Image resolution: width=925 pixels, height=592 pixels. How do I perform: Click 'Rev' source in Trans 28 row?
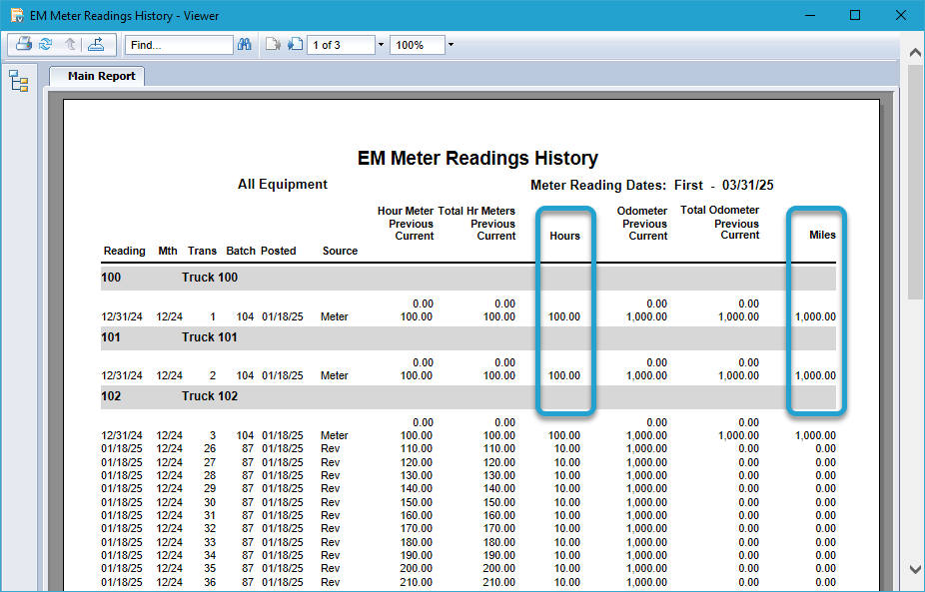tap(331, 475)
